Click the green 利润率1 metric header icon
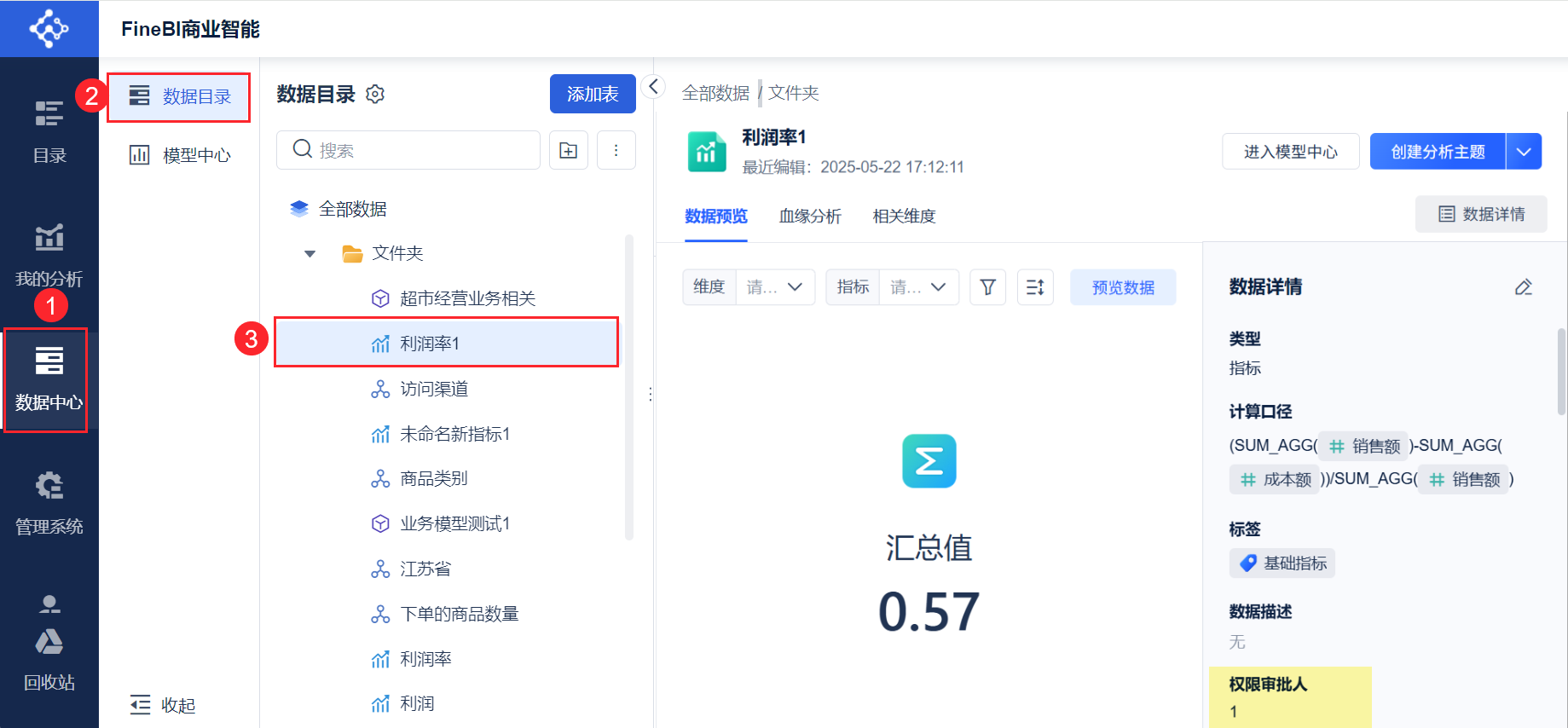 (x=707, y=152)
